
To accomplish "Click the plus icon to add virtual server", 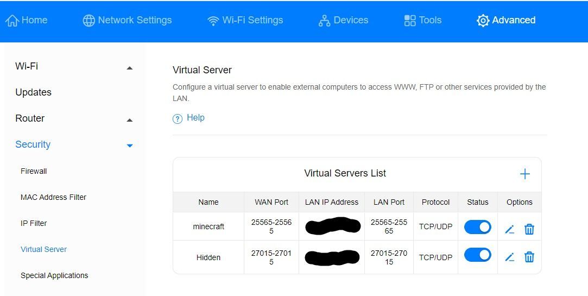I will coord(524,174).
